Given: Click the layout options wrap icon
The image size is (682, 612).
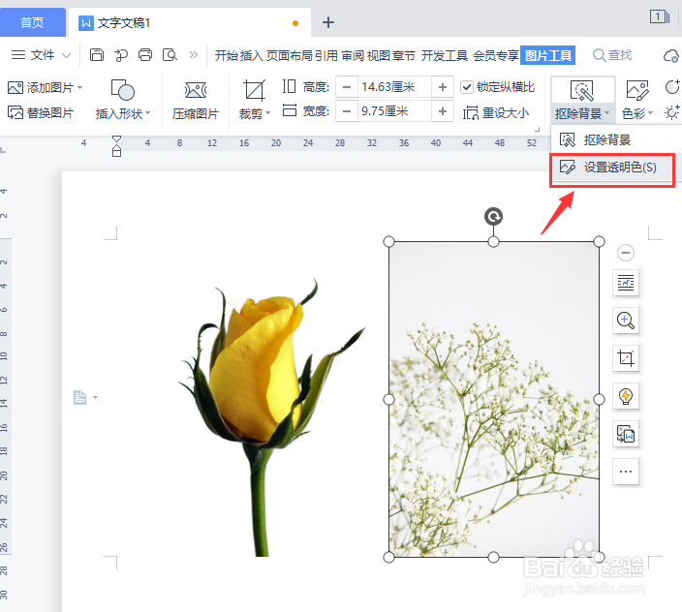Looking at the screenshot, I should coord(626,283).
